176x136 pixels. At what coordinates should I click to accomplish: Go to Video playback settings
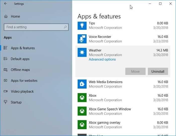pyautogui.click(x=22, y=91)
